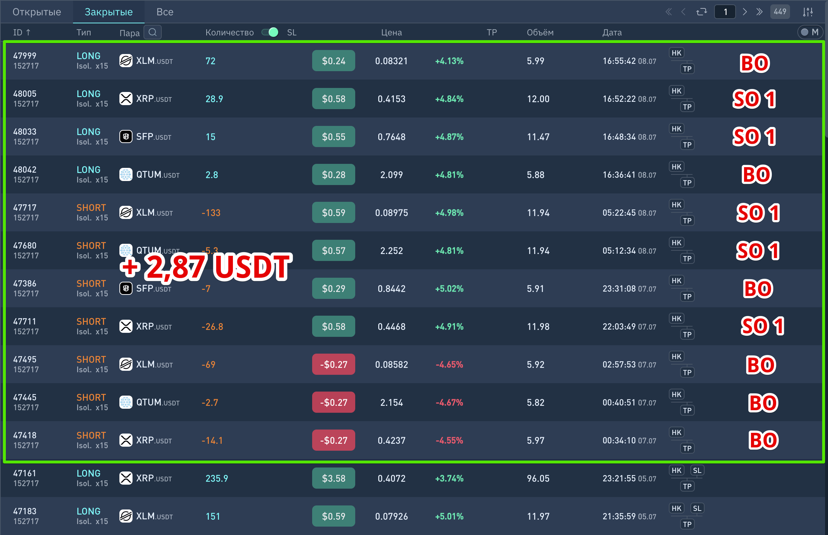
Task: Click the QTUM coin icon in row 48042
Action: 126,175
